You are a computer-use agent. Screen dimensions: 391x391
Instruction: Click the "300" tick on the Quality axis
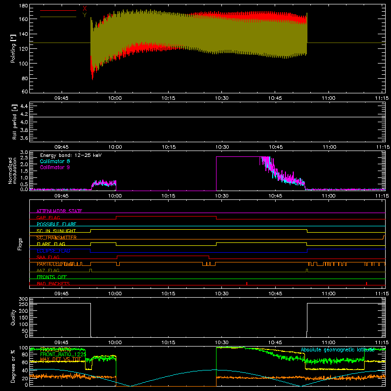[x=23, y=299]
